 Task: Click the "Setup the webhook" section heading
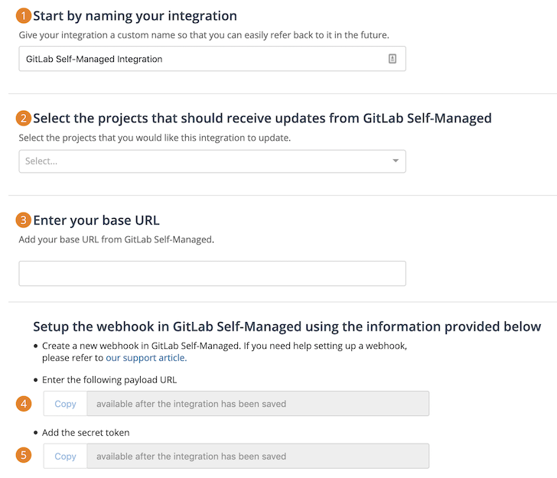click(287, 327)
